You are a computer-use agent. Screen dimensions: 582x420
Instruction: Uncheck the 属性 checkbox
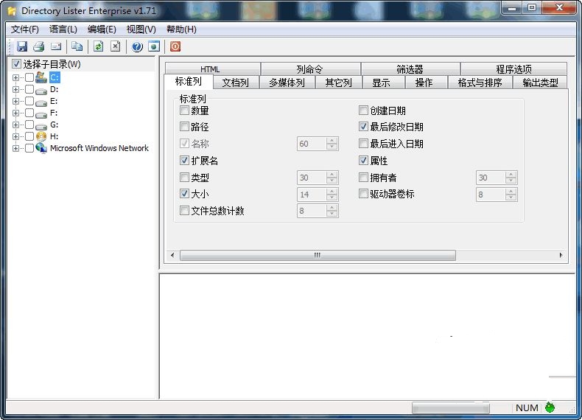click(x=363, y=161)
